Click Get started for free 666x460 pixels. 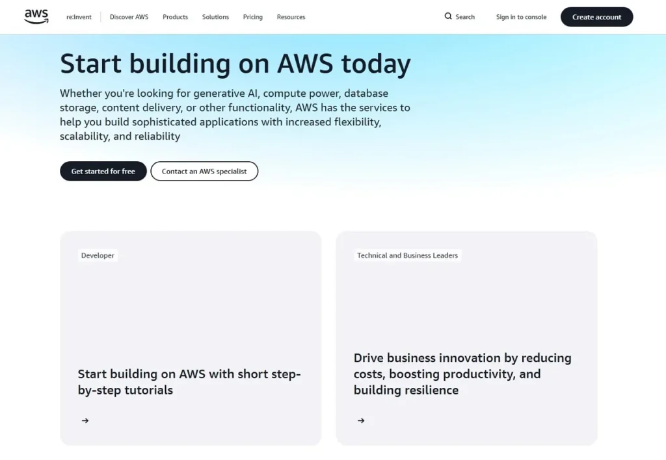tap(103, 171)
